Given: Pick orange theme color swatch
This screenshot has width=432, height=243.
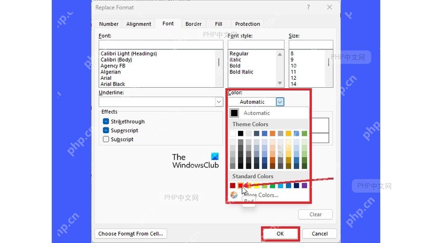Looking at the screenshot, I should point(273,133).
